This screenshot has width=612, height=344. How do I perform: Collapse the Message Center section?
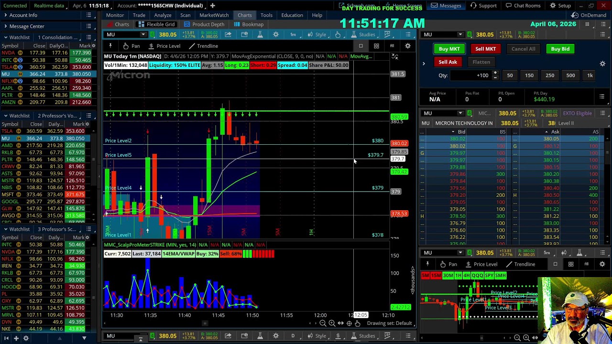pos(5,26)
